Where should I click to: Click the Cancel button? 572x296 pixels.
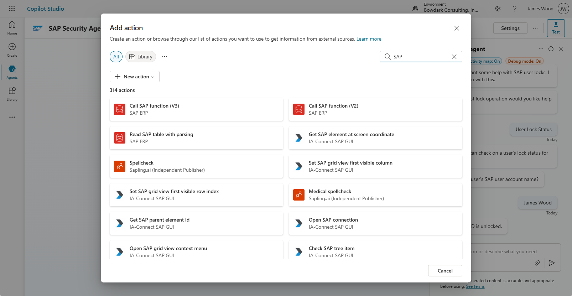click(445, 271)
